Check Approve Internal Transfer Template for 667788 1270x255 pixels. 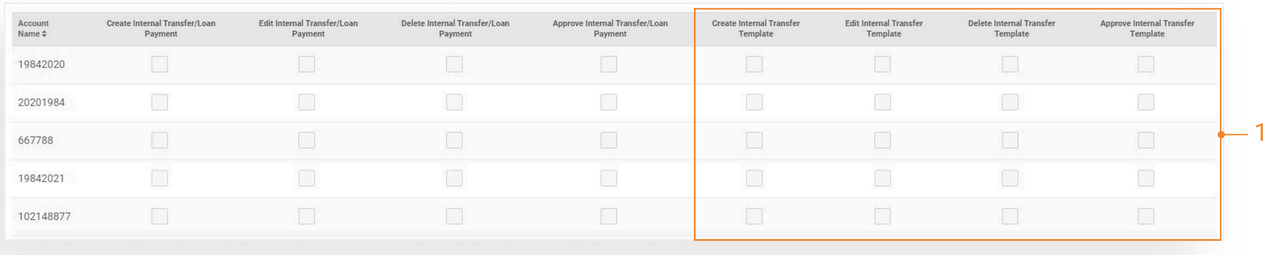point(1145,140)
